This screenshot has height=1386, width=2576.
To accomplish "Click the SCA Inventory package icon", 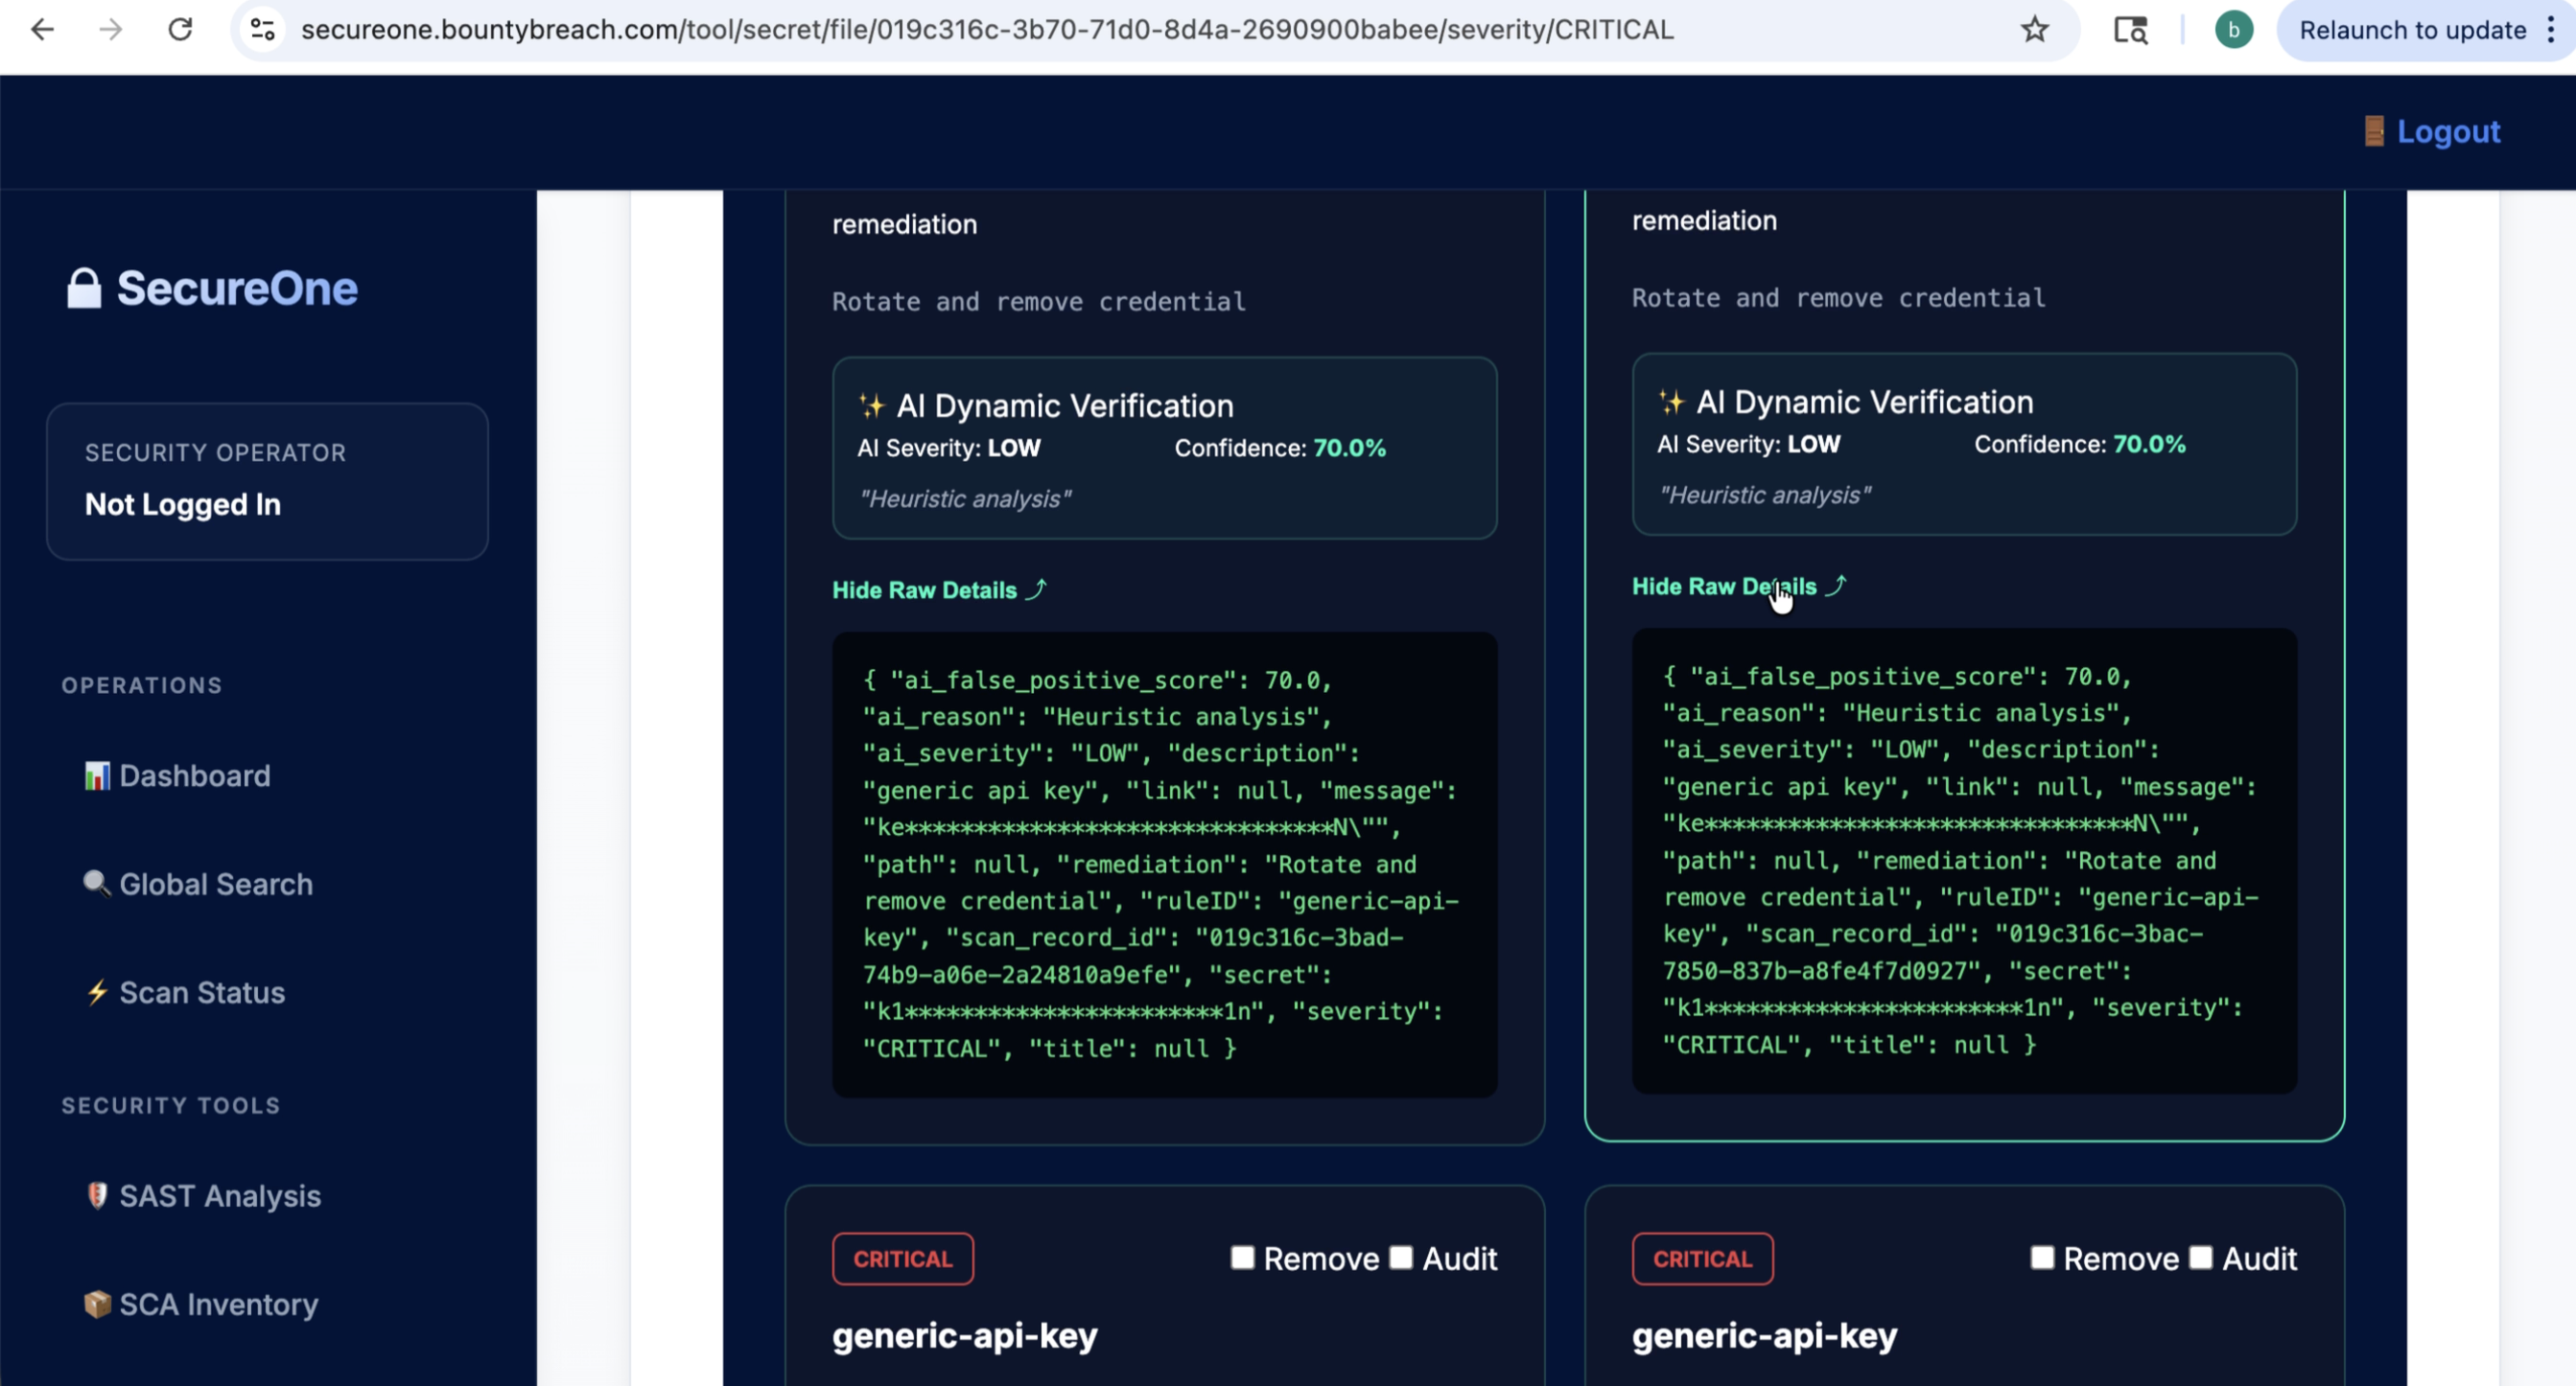I will [97, 1305].
